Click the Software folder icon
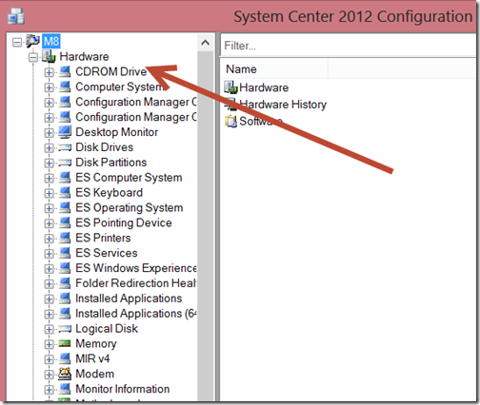This screenshot has width=480, height=405. [x=230, y=121]
